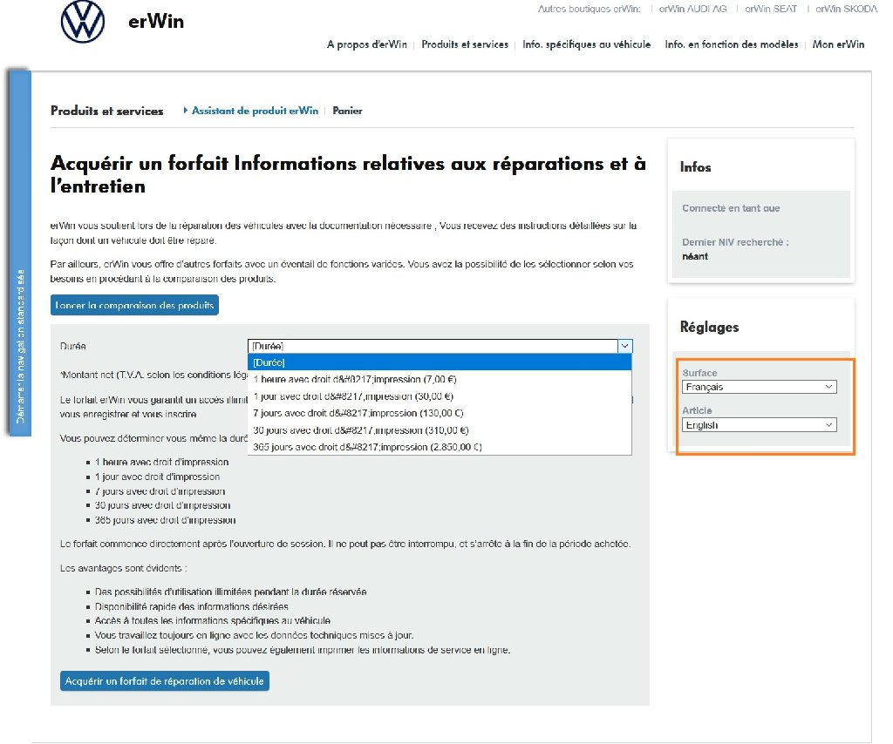The width and height of the screenshot is (893, 744).
Task: Open the A propos d'erWin menu
Action: pyautogui.click(x=367, y=44)
